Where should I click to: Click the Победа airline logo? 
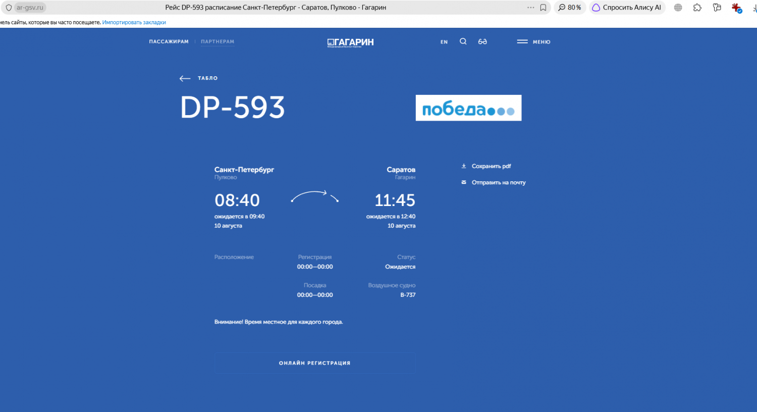(x=468, y=108)
